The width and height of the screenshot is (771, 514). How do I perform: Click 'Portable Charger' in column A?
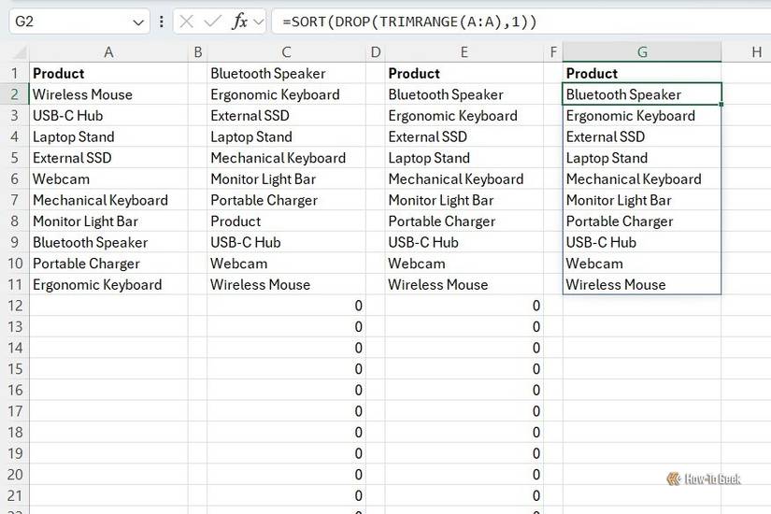point(86,264)
